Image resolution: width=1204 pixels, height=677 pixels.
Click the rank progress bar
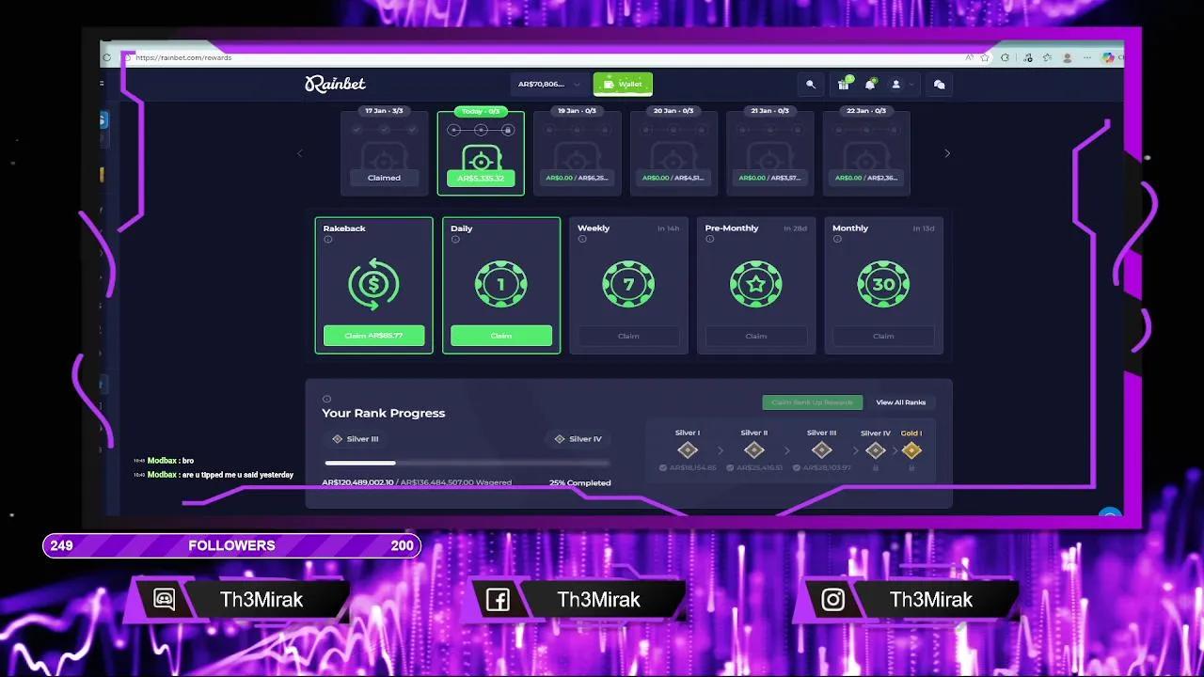467,463
